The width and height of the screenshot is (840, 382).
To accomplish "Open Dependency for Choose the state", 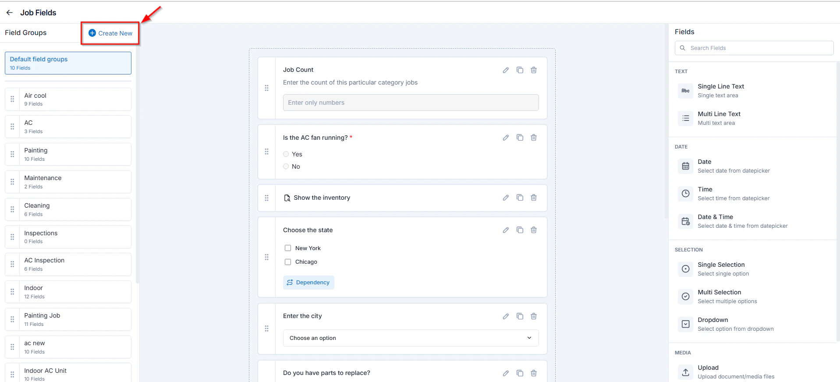I will (x=308, y=283).
